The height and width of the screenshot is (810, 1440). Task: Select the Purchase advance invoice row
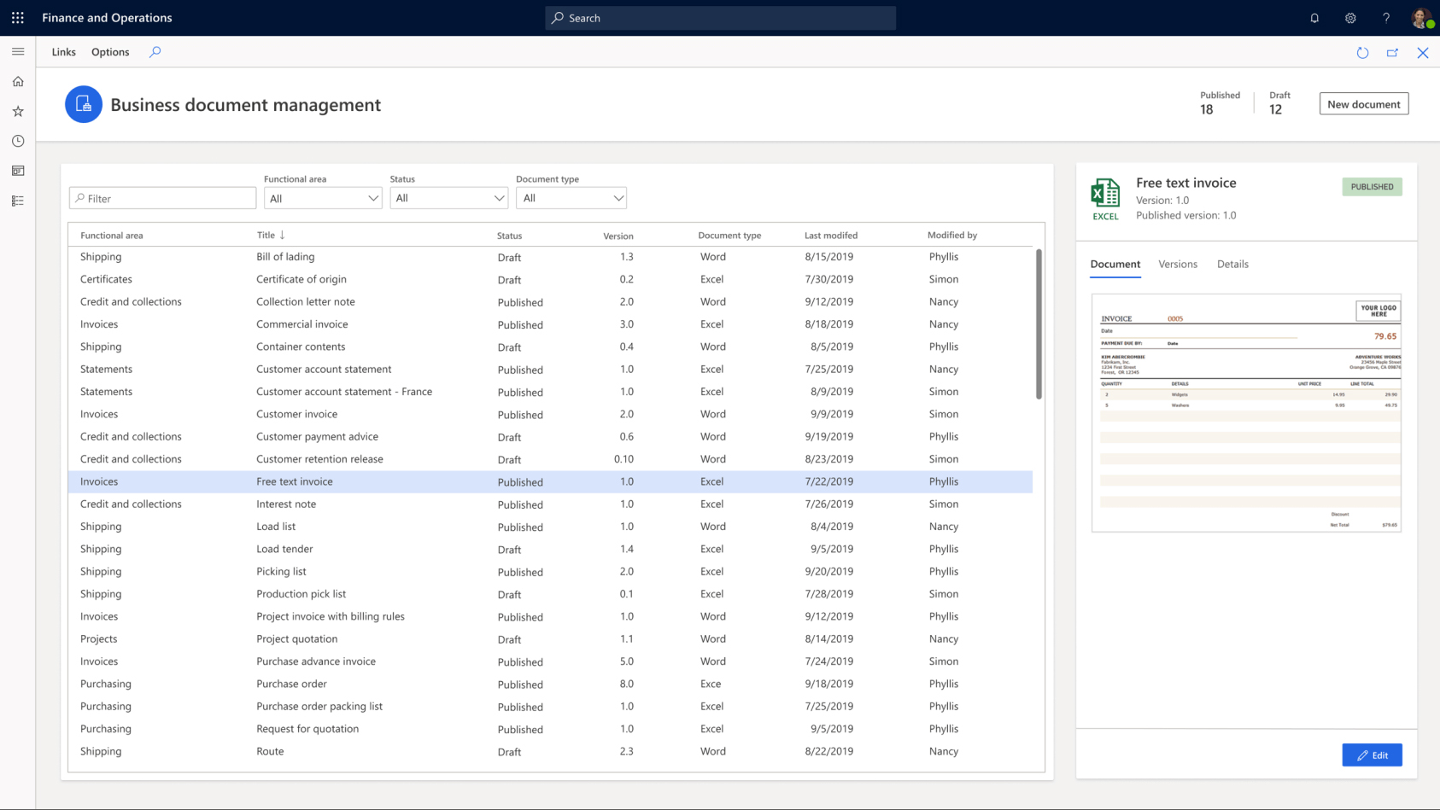[550, 661]
